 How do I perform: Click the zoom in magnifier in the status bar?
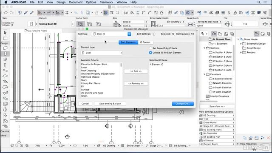tap(21, 145)
